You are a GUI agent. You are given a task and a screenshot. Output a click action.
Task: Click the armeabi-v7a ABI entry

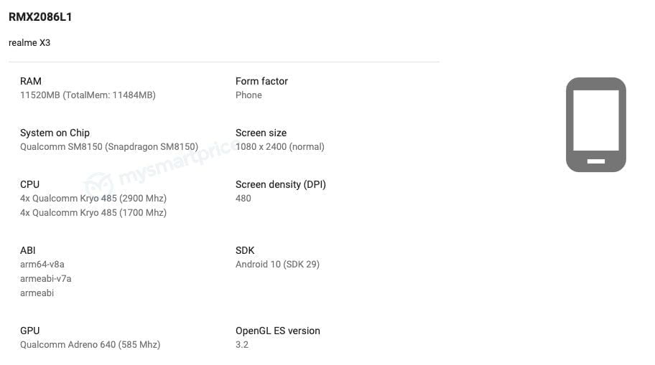tap(46, 278)
